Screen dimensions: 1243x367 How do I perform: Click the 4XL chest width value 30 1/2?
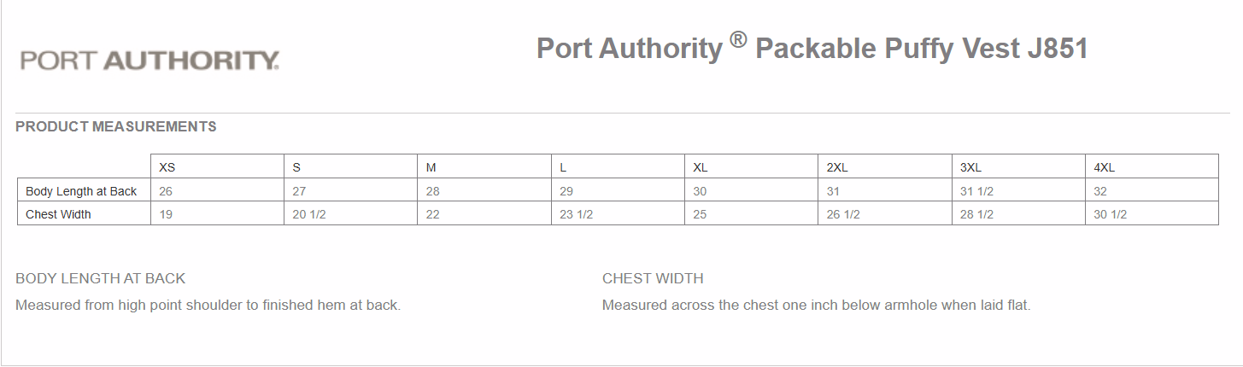1111,214
